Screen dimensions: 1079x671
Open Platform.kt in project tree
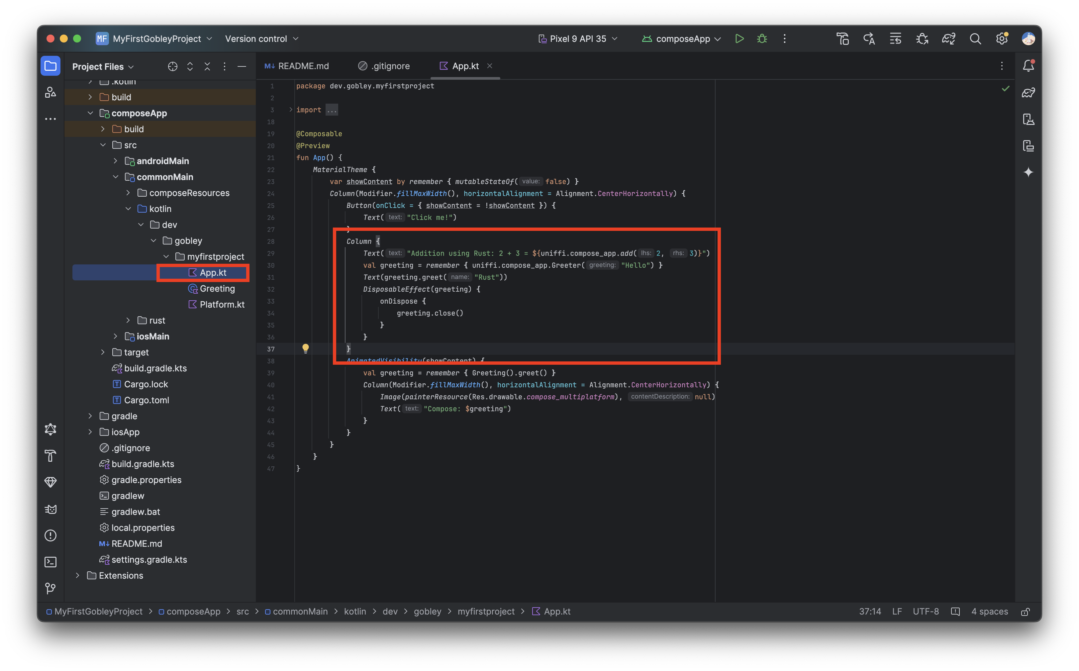click(x=217, y=304)
